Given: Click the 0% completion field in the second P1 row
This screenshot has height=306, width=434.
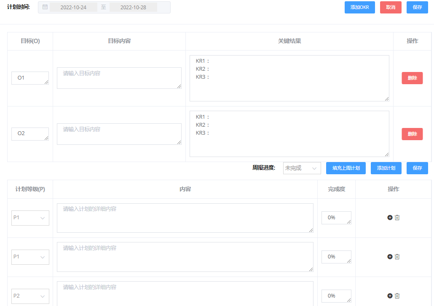Looking at the screenshot, I should (336, 257).
